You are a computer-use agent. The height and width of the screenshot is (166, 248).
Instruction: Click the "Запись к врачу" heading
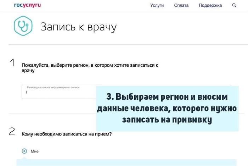pos(78,27)
